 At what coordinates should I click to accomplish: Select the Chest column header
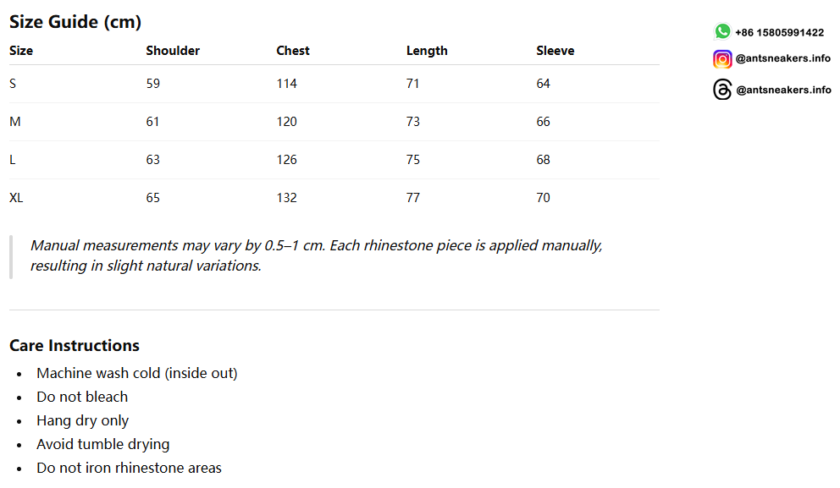(292, 51)
